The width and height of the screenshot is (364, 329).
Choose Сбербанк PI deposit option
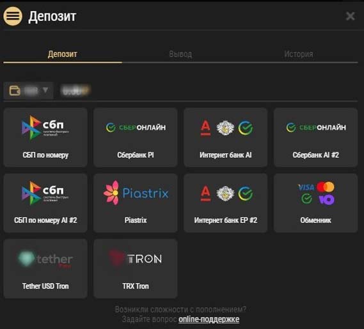[136, 137]
